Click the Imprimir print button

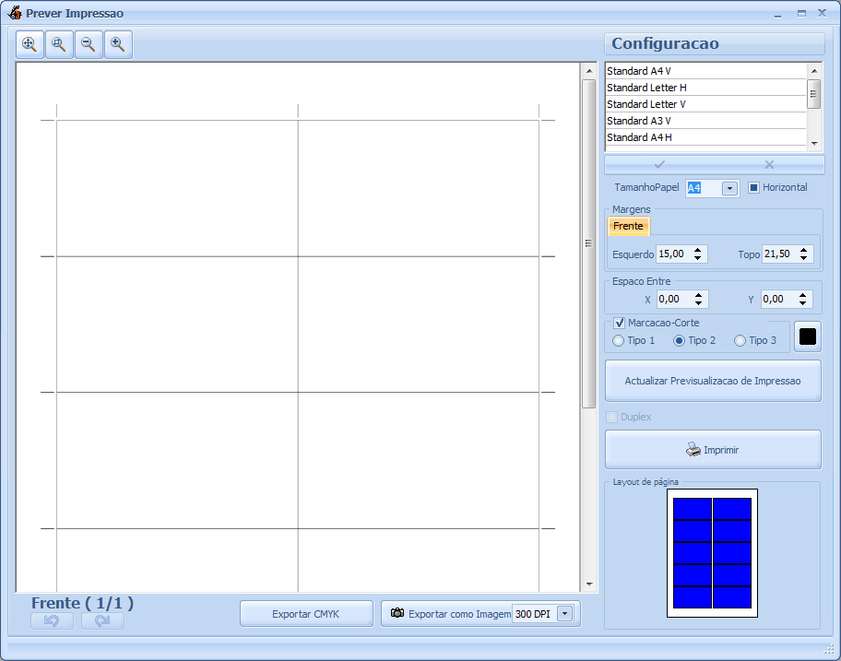(x=713, y=450)
